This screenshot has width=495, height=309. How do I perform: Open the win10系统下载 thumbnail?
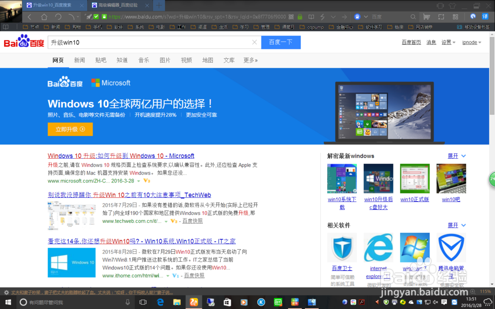click(342, 178)
